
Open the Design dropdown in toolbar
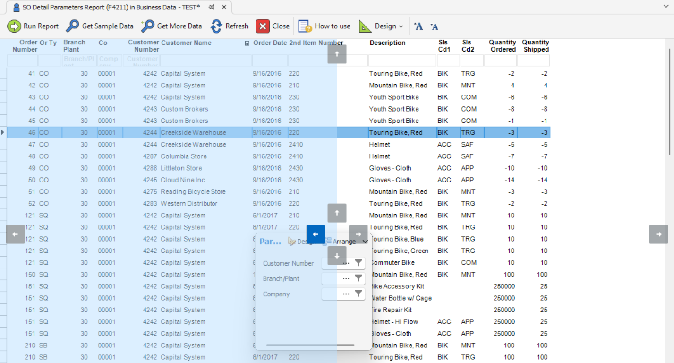[381, 26]
